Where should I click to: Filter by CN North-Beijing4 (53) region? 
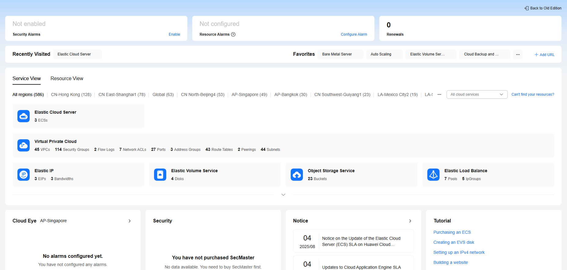pos(203,94)
